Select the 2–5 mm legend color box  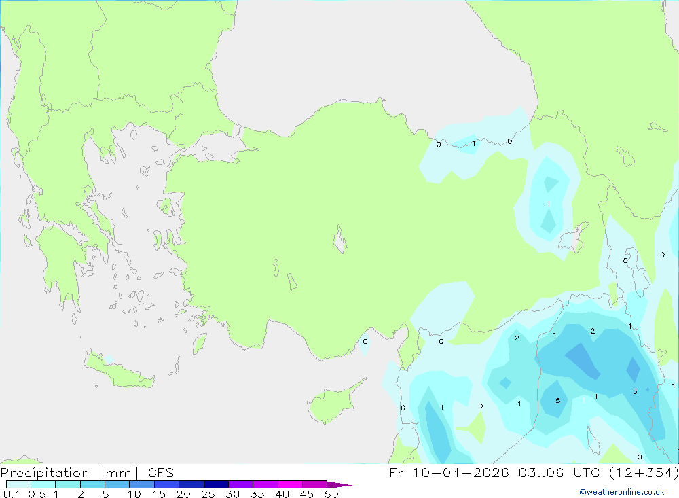tap(92, 484)
